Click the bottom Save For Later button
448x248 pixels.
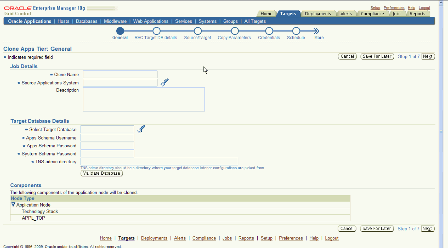tap(377, 228)
